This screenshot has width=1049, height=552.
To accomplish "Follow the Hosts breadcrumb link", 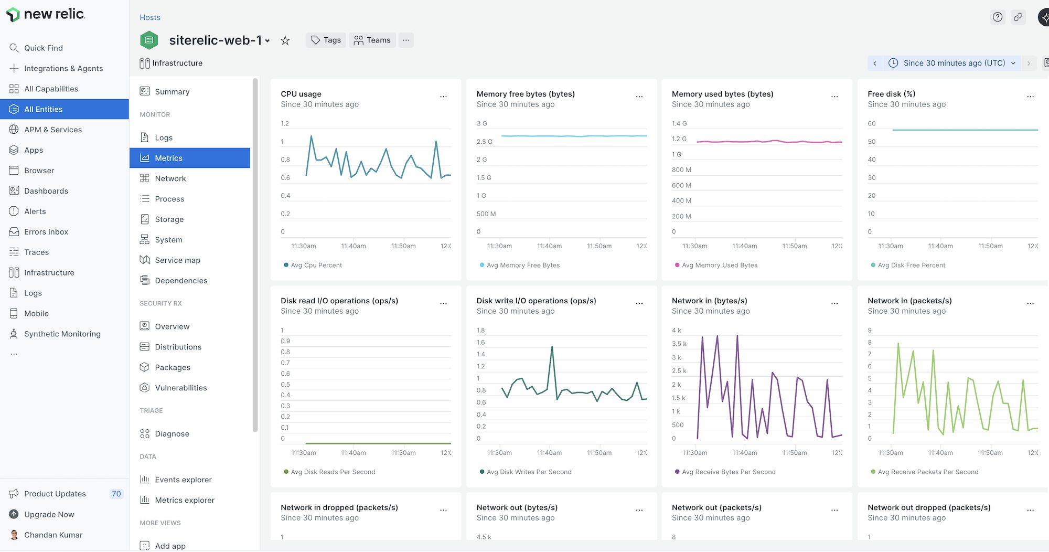I will click(150, 17).
